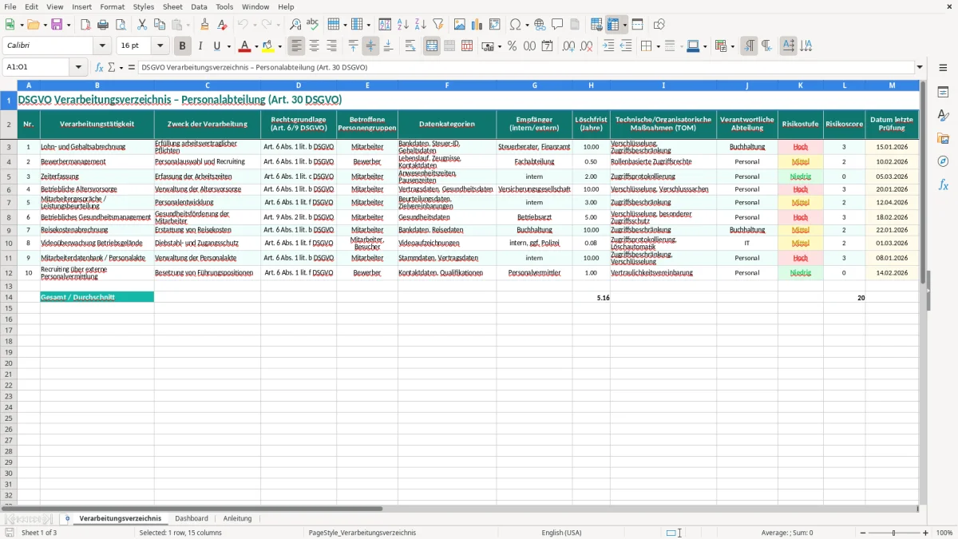This screenshot has height=539, width=958.
Task: Open the Font Name dropdown arrow
Action: point(103,46)
